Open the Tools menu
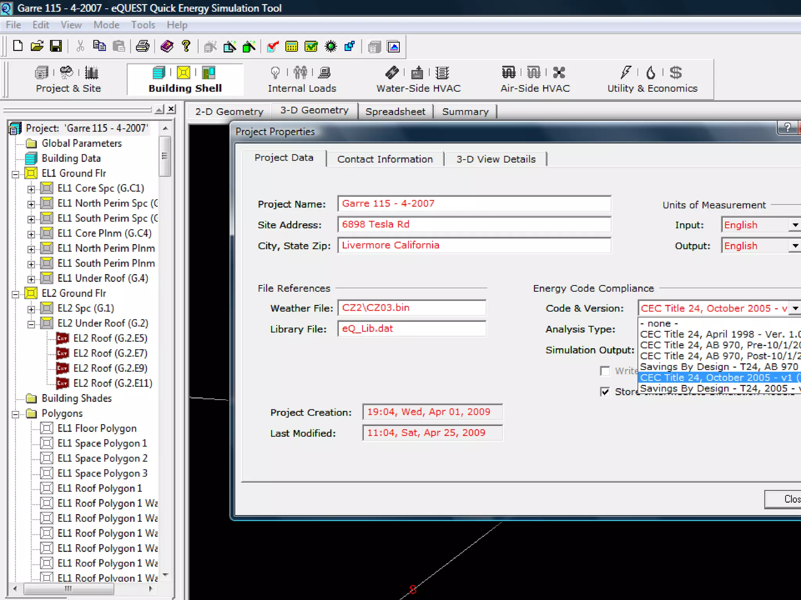The image size is (801, 600). click(143, 25)
